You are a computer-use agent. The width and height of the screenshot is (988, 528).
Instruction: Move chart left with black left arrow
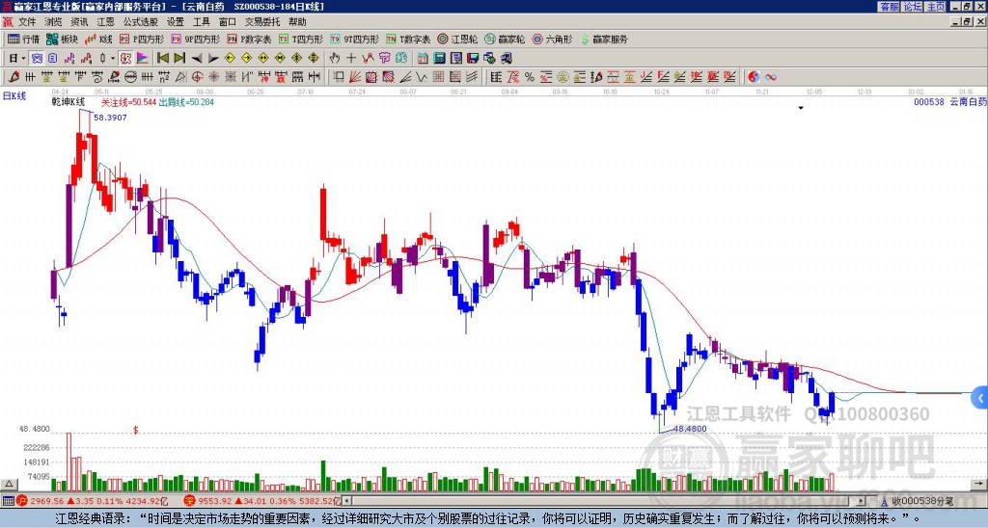pyautogui.click(x=197, y=59)
